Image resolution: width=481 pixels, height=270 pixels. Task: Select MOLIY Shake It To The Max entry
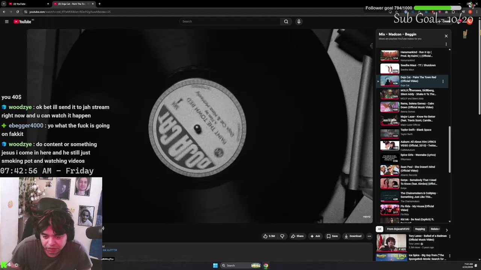pyautogui.click(x=413, y=94)
